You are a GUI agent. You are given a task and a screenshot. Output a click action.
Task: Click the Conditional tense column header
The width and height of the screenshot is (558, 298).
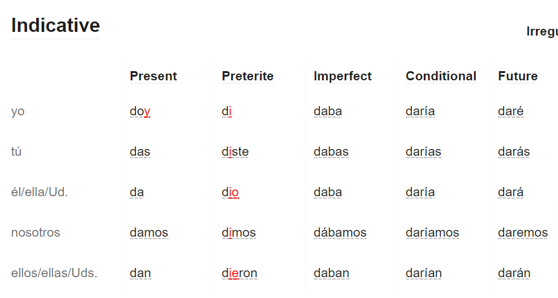coord(441,76)
